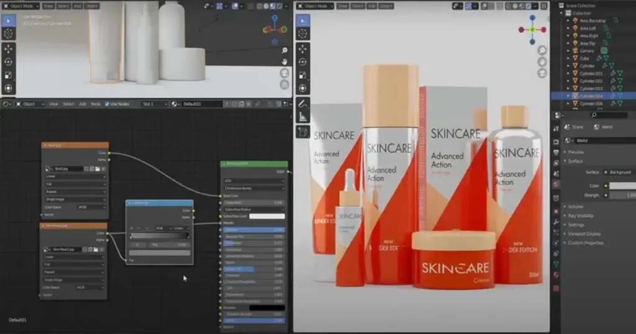Open the Slot 1 dropdown
Viewport: 636px width, 334px height.
[x=155, y=104]
